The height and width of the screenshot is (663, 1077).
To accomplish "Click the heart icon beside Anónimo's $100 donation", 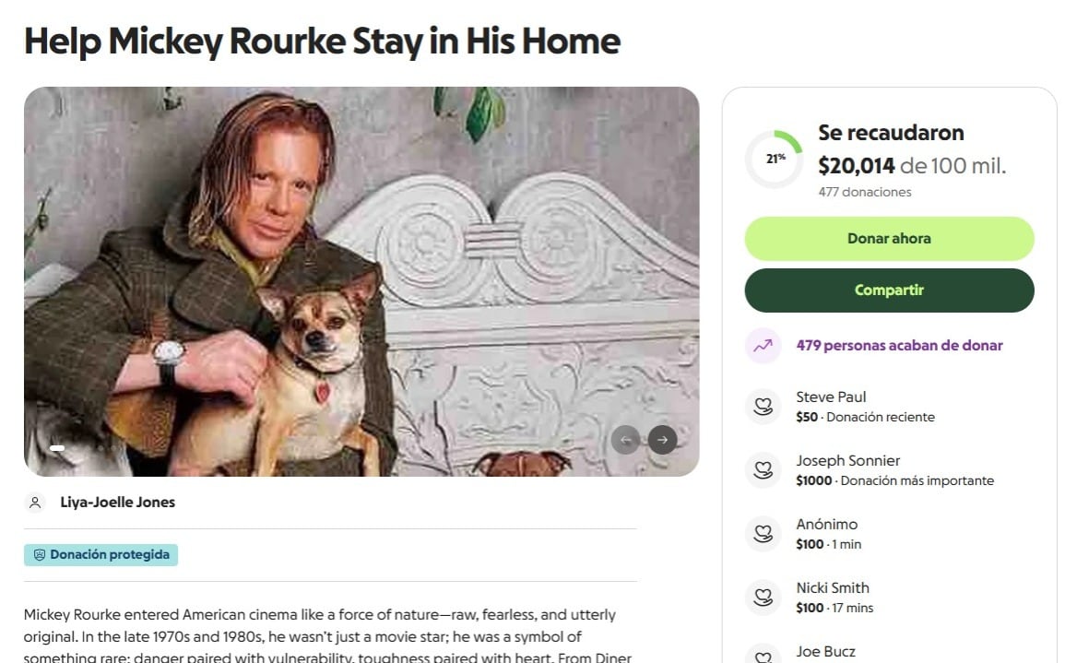I will pyautogui.click(x=763, y=533).
